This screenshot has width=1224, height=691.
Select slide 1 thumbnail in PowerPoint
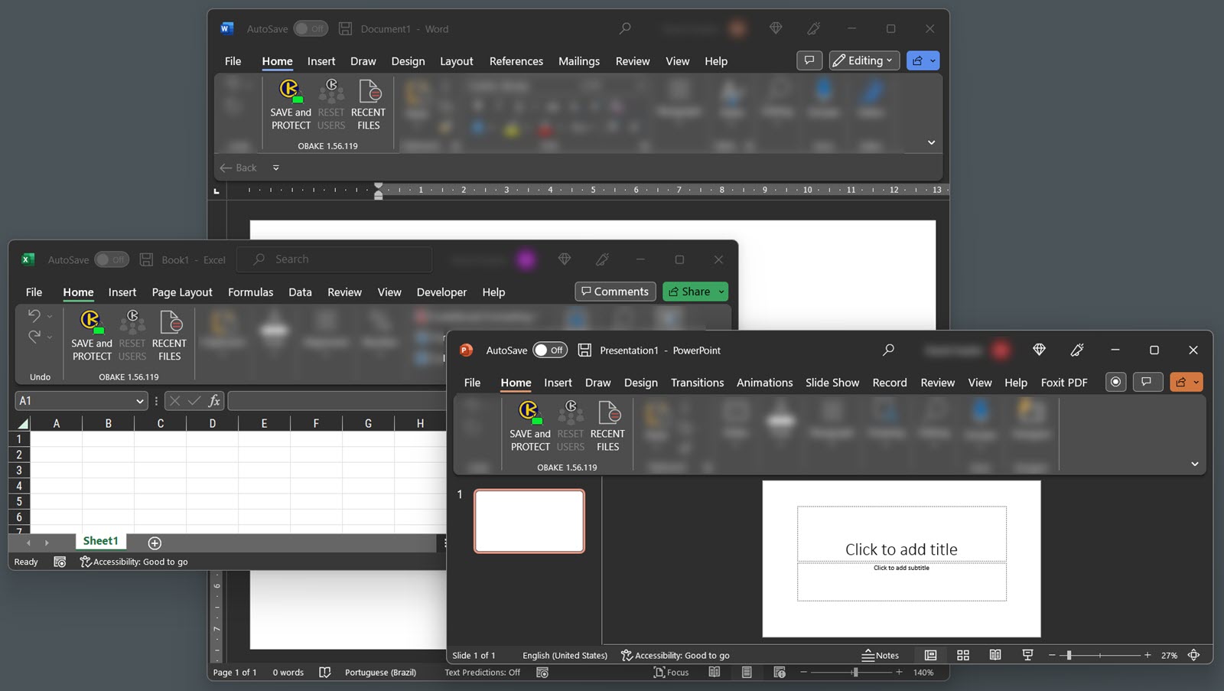tap(529, 521)
